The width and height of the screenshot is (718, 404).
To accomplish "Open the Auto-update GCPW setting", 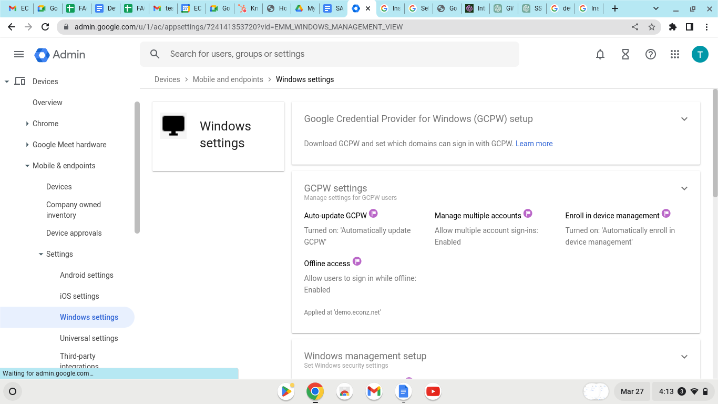I will 335,216.
